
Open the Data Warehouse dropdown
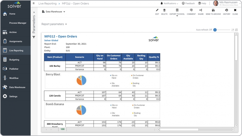(53, 12)
